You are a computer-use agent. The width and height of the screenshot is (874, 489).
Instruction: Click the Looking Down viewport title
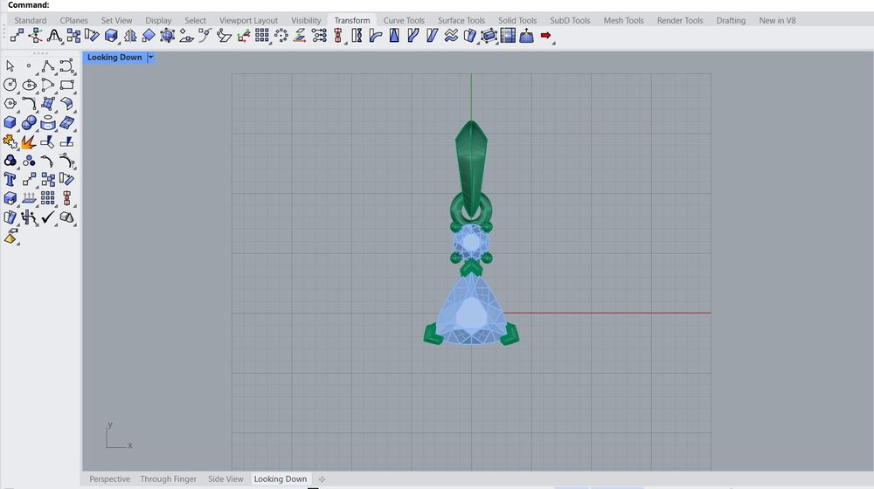point(114,58)
